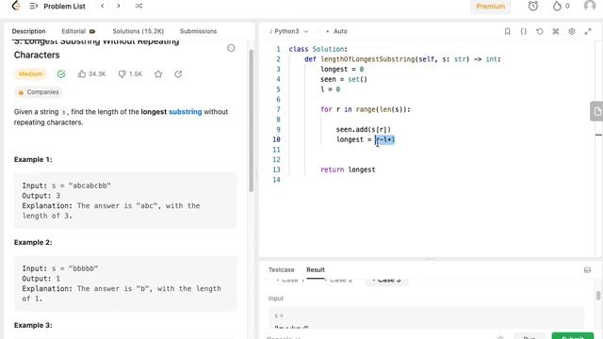Image resolution: width=603 pixels, height=339 pixels.
Task: Switch to the Testcase tab
Action: click(281, 270)
